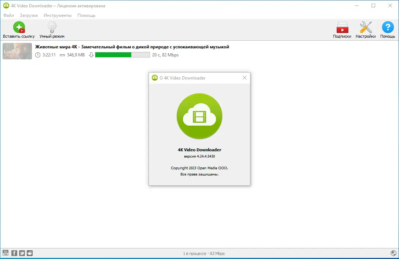The height and width of the screenshot is (259, 399).
Task: Open the Файл menu
Action: coord(8,15)
